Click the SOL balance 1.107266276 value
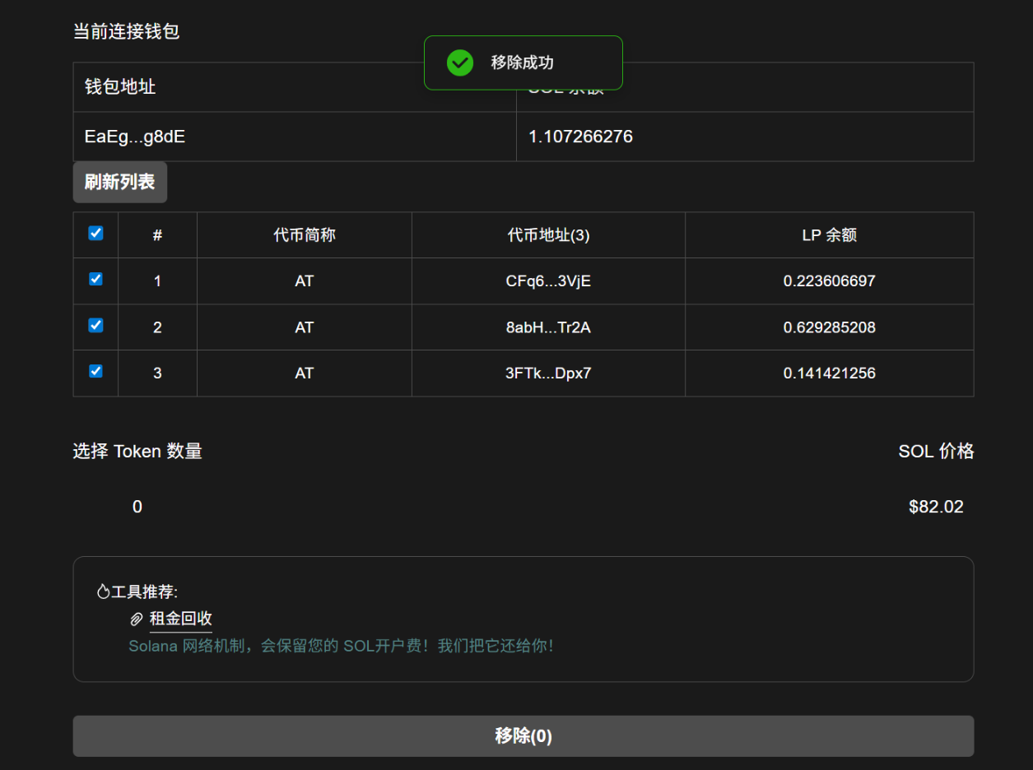Screen dimensions: 1033x770 coord(580,137)
